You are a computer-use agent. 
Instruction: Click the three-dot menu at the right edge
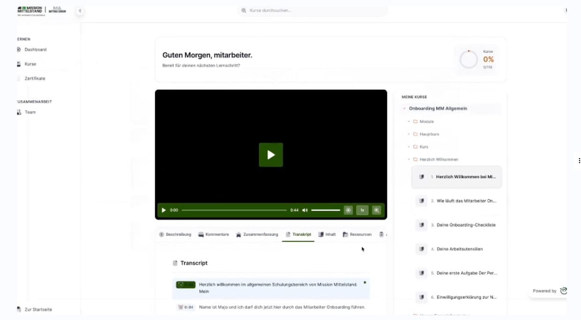(x=579, y=160)
